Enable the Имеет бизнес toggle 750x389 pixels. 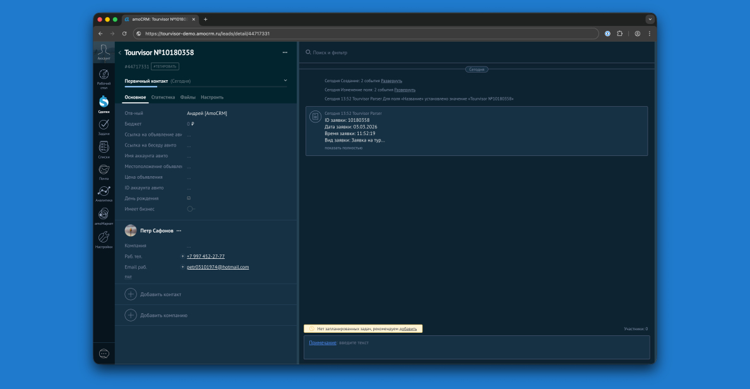click(191, 208)
